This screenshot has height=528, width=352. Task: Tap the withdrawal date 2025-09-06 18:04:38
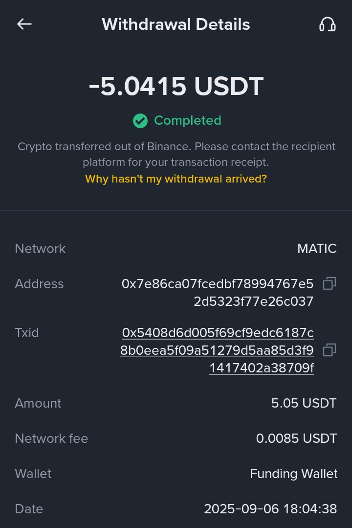270,509
